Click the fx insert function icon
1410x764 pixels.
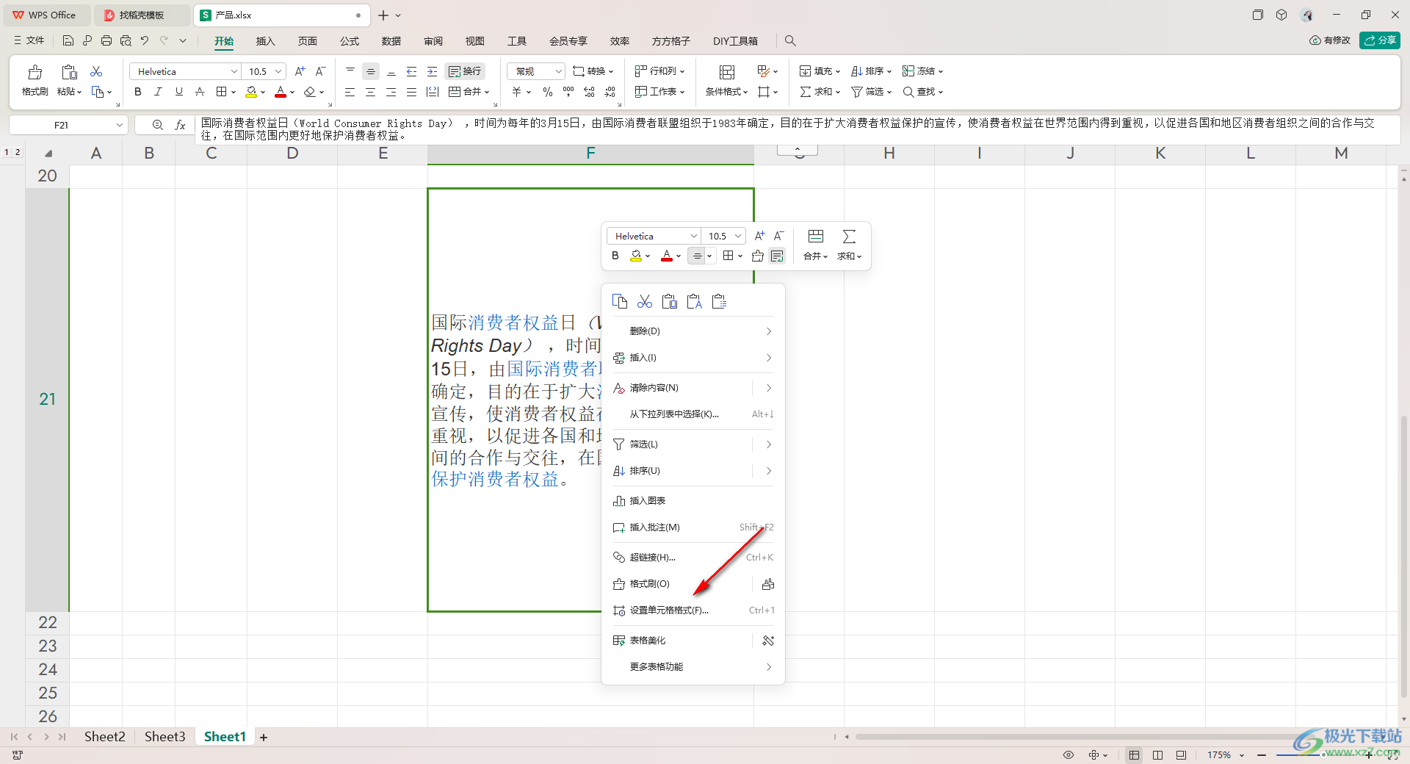(180, 125)
